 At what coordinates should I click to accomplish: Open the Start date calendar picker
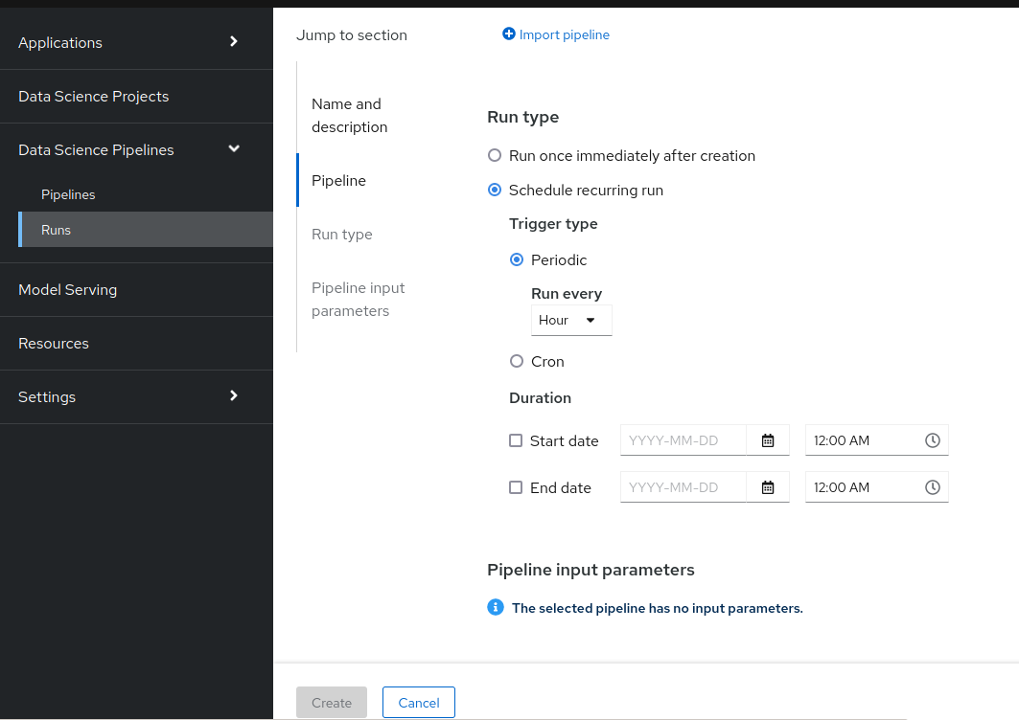tap(768, 440)
